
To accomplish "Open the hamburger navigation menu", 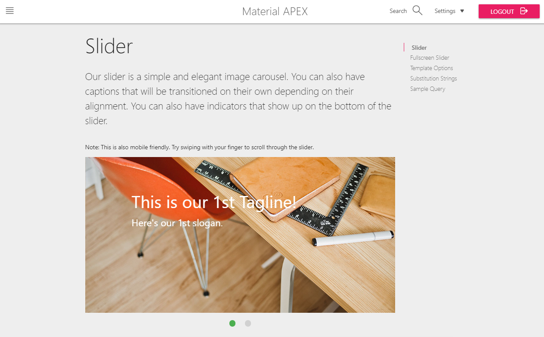I will coord(10,11).
